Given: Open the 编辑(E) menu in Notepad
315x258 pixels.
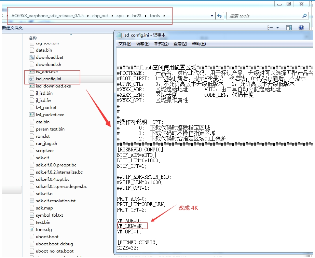Looking at the screenshot, I should click(143, 44).
